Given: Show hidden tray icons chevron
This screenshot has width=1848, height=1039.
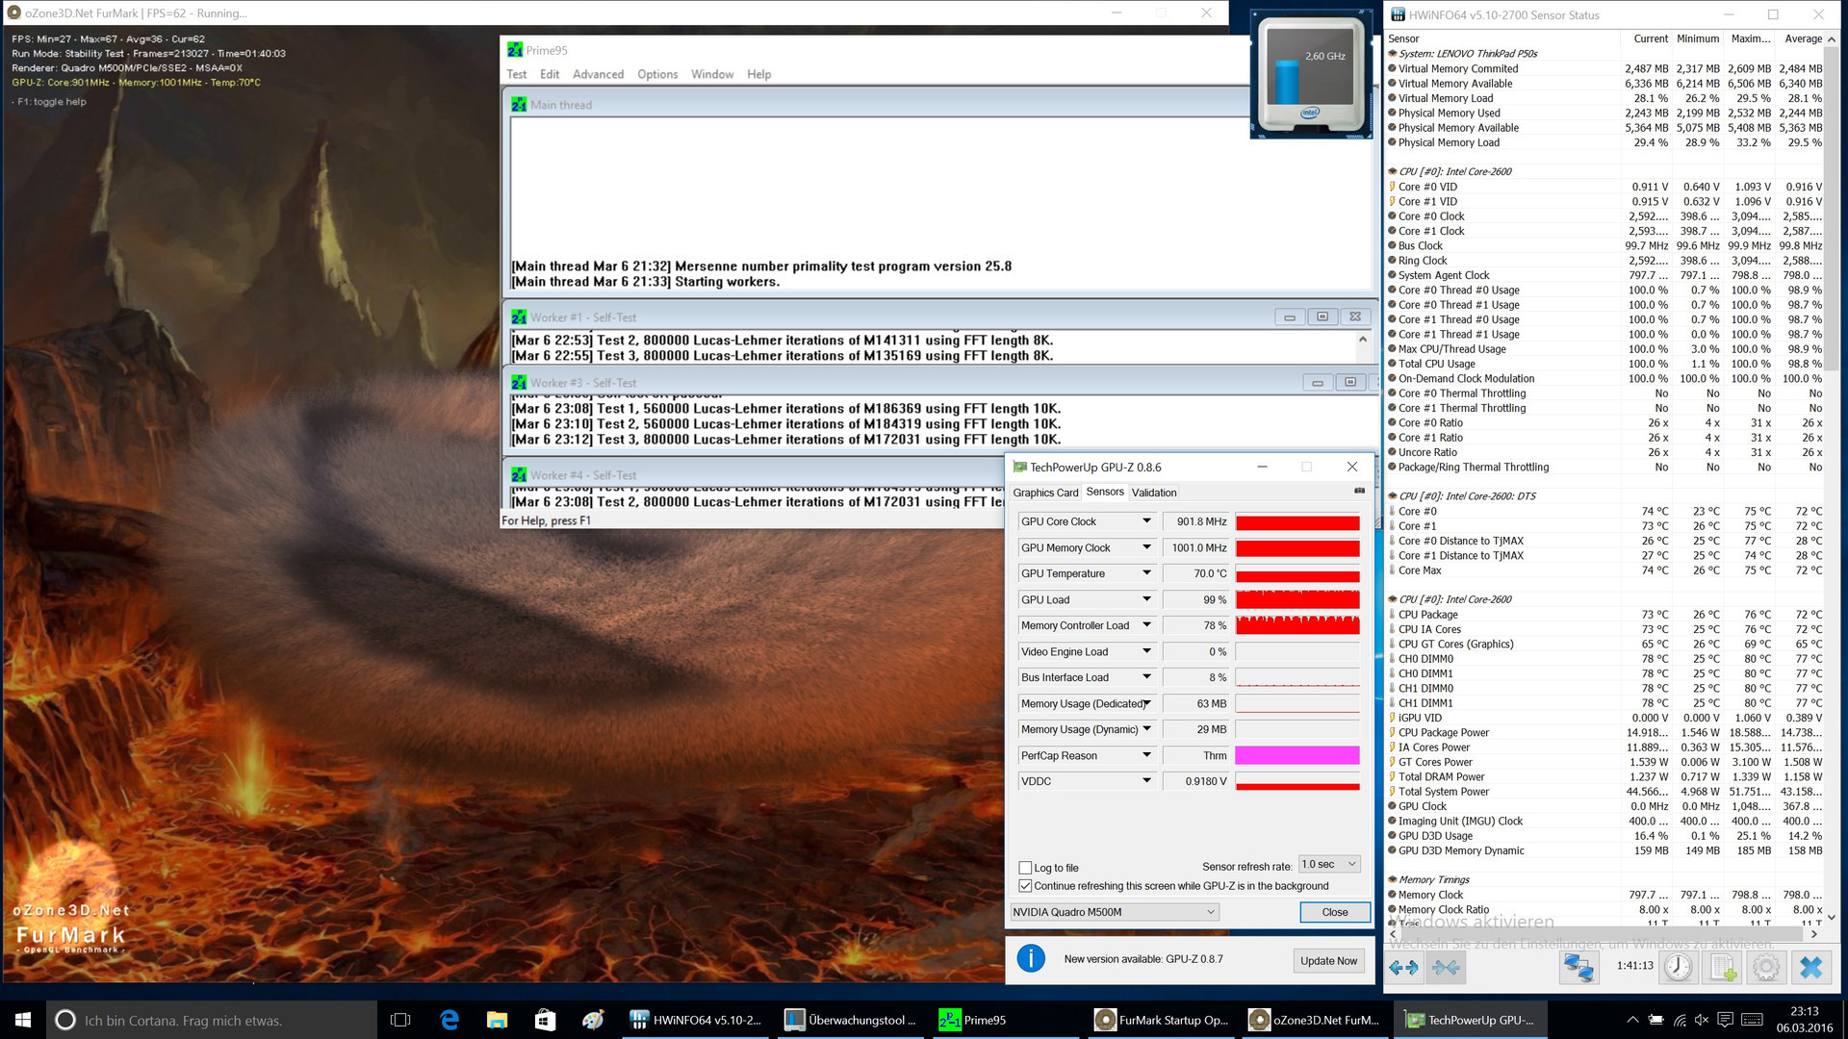Looking at the screenshot, I should (x=1632, y=1020).
